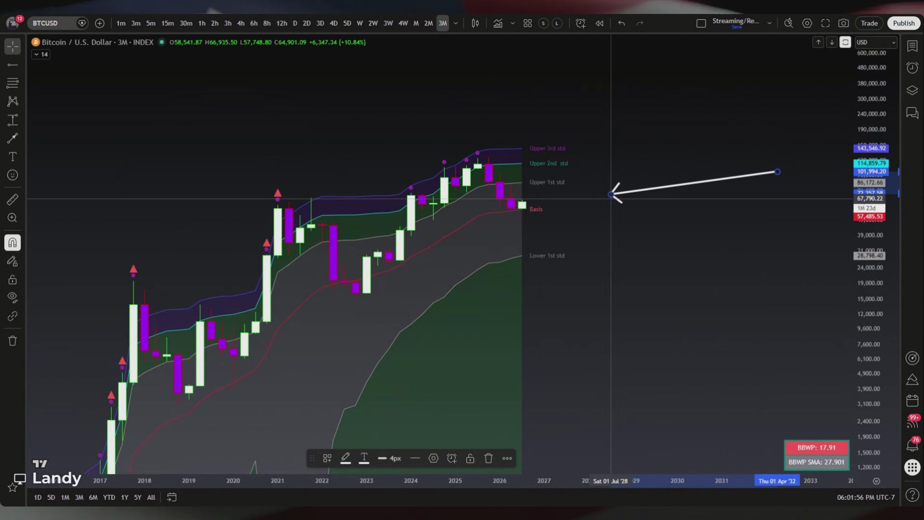Remove drawings with the trash icon in left sidebar

[x=13, y=340]
